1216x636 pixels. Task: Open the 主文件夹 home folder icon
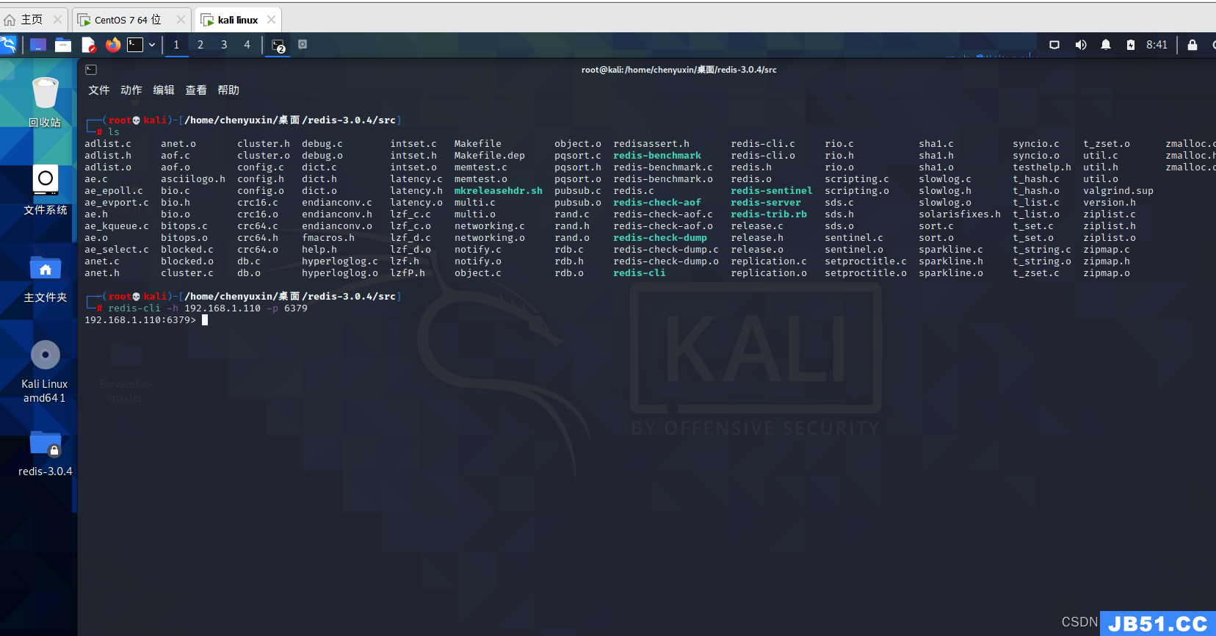[45, 278]
